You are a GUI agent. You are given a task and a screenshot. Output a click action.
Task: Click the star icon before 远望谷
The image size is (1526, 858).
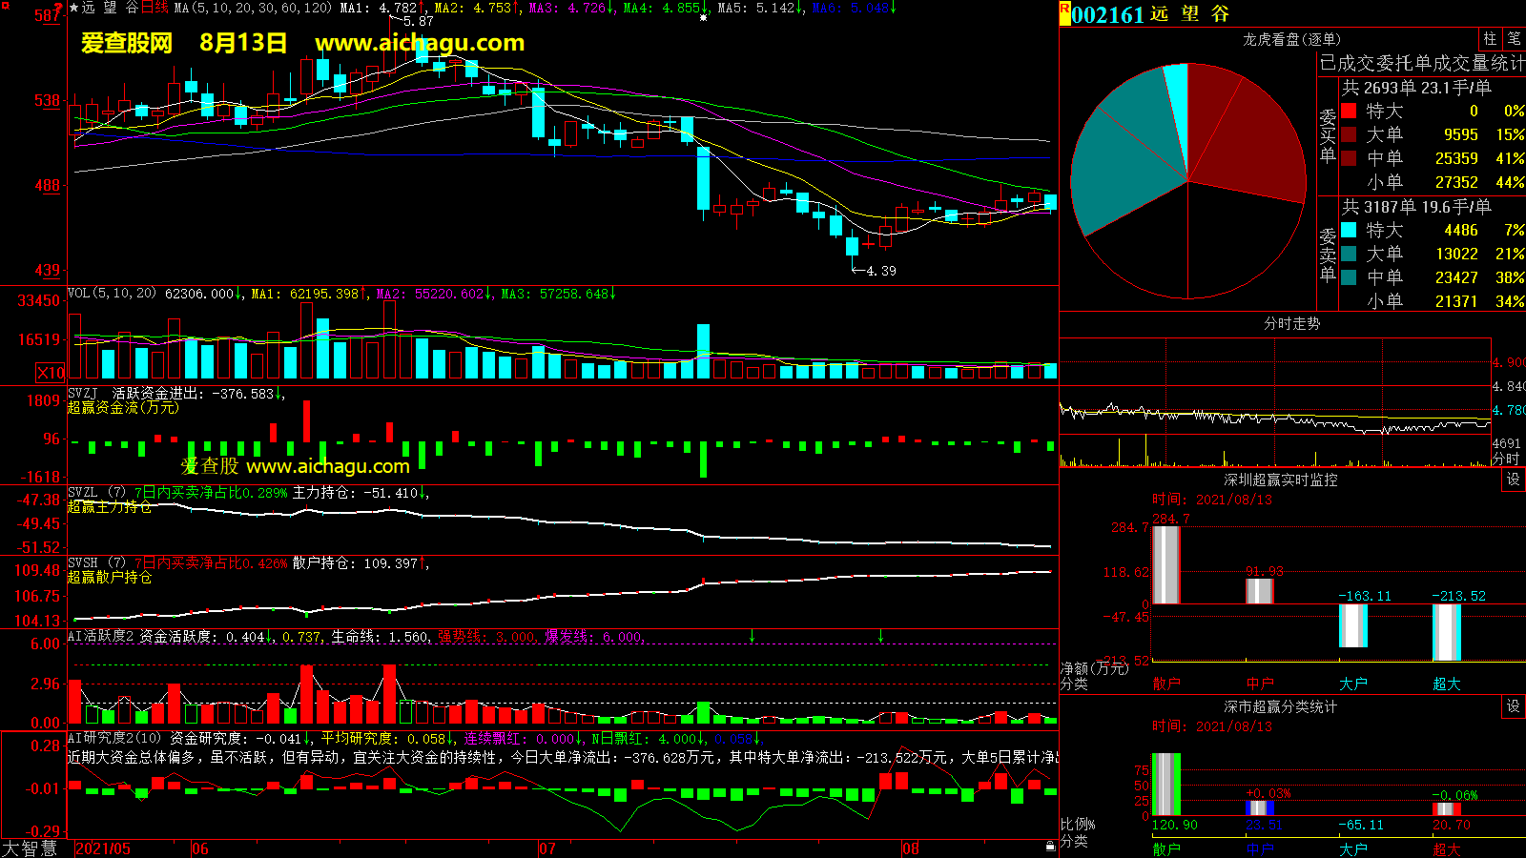[73, 8]
